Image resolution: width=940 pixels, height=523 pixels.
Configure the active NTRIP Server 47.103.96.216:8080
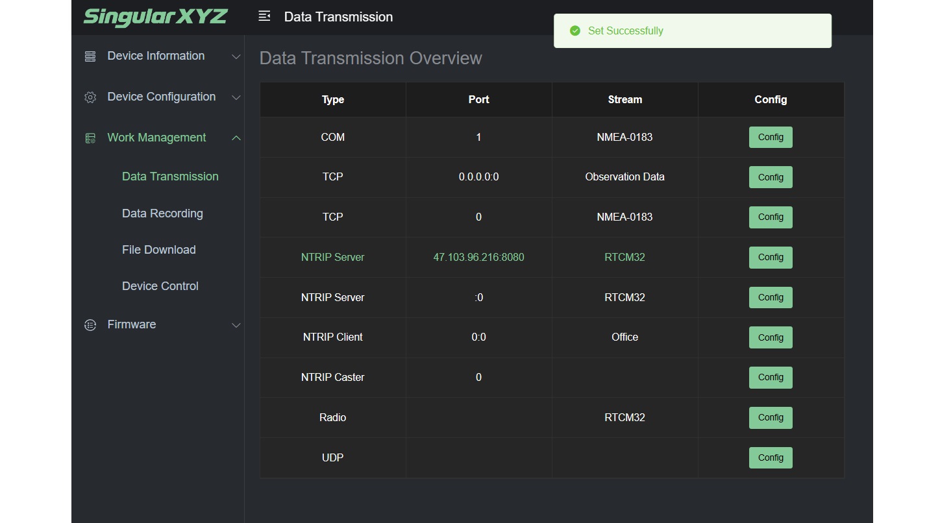(771, 258)
